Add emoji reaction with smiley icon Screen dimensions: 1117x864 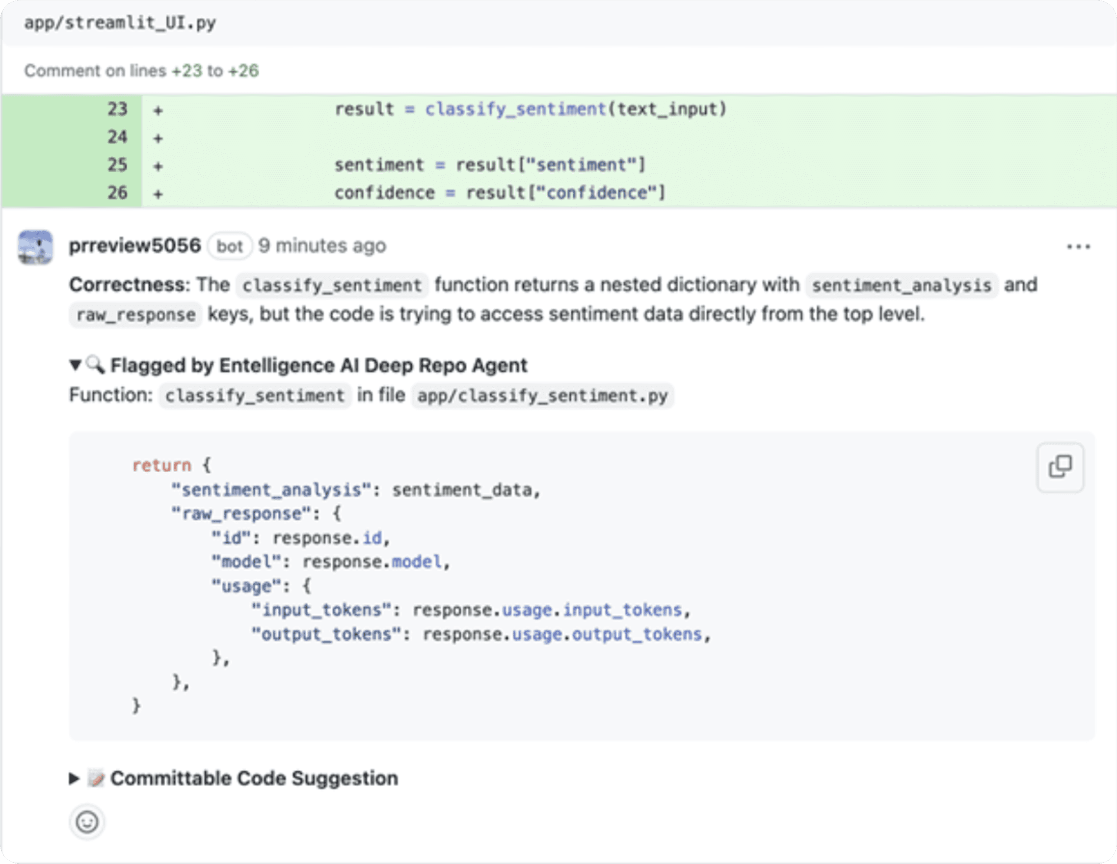[x=87, y=822]
